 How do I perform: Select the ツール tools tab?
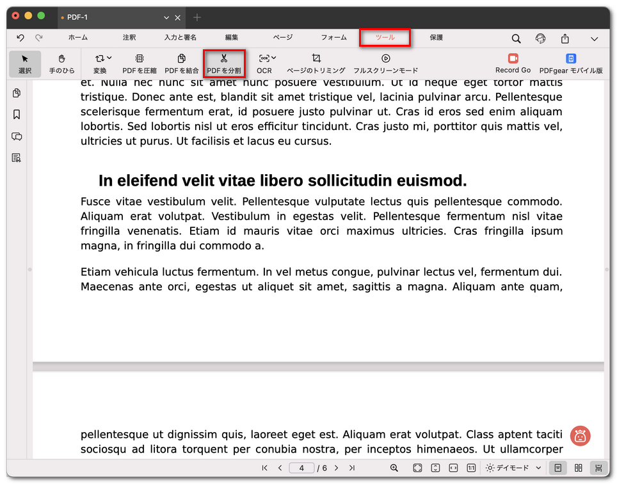click(385, 37)
